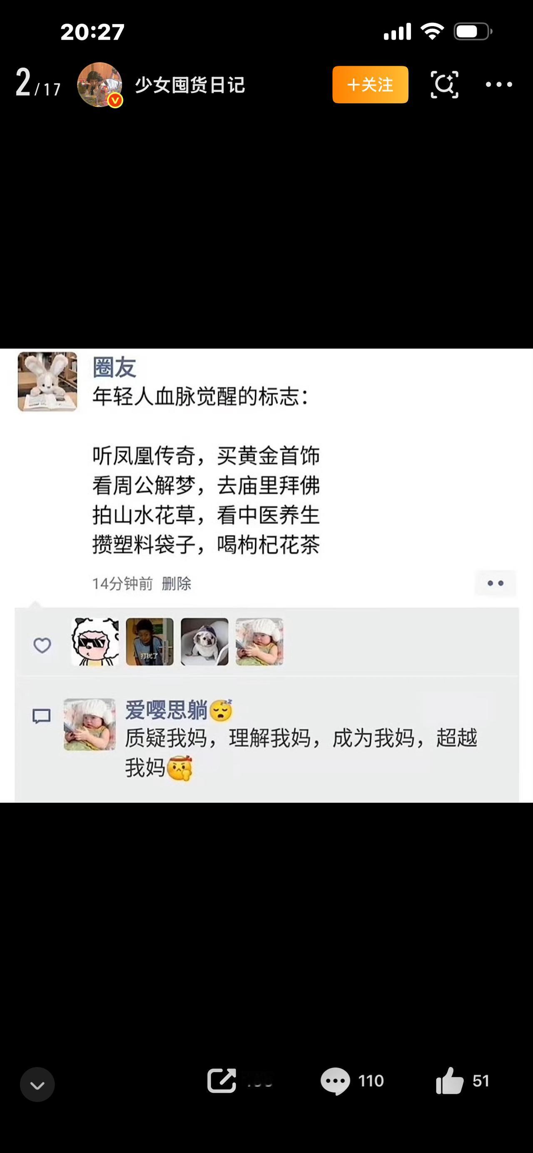
Task: Open the three-dot more options menu
Action: tap(498, 84)
